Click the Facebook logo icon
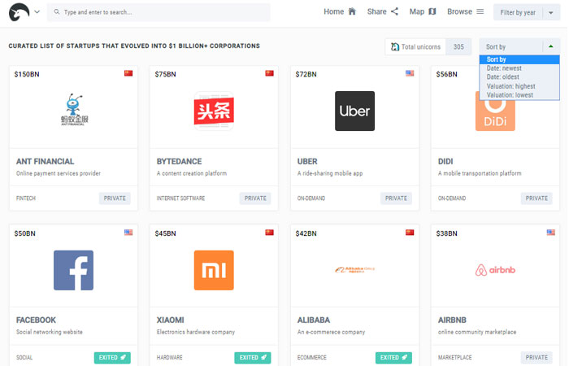This screenshot has width=569, height=366. coord(73,270)
